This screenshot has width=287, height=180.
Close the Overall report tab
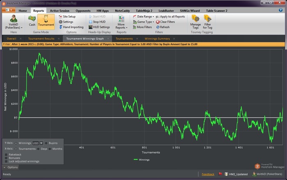click(x=20, y=39)
